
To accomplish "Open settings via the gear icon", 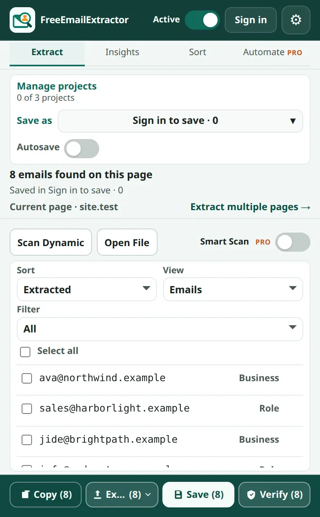I will pyautogui.click(x=296, y=20).
